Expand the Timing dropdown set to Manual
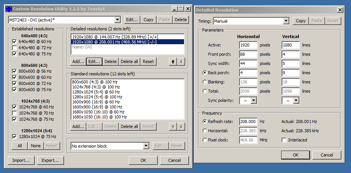This screenshot has height=173, width=351. (286, 21)
